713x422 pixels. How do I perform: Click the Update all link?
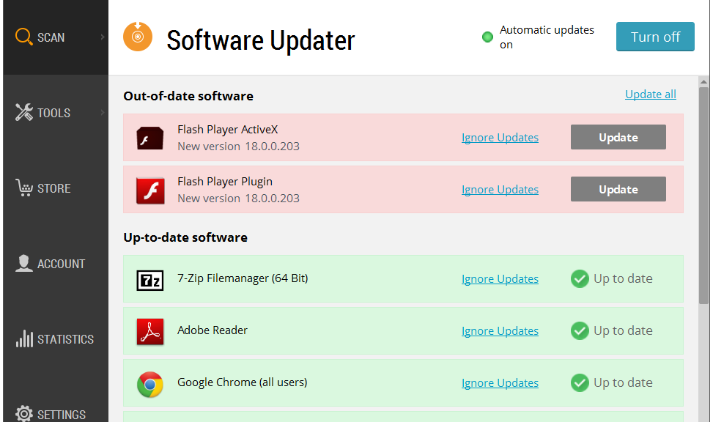650,95
